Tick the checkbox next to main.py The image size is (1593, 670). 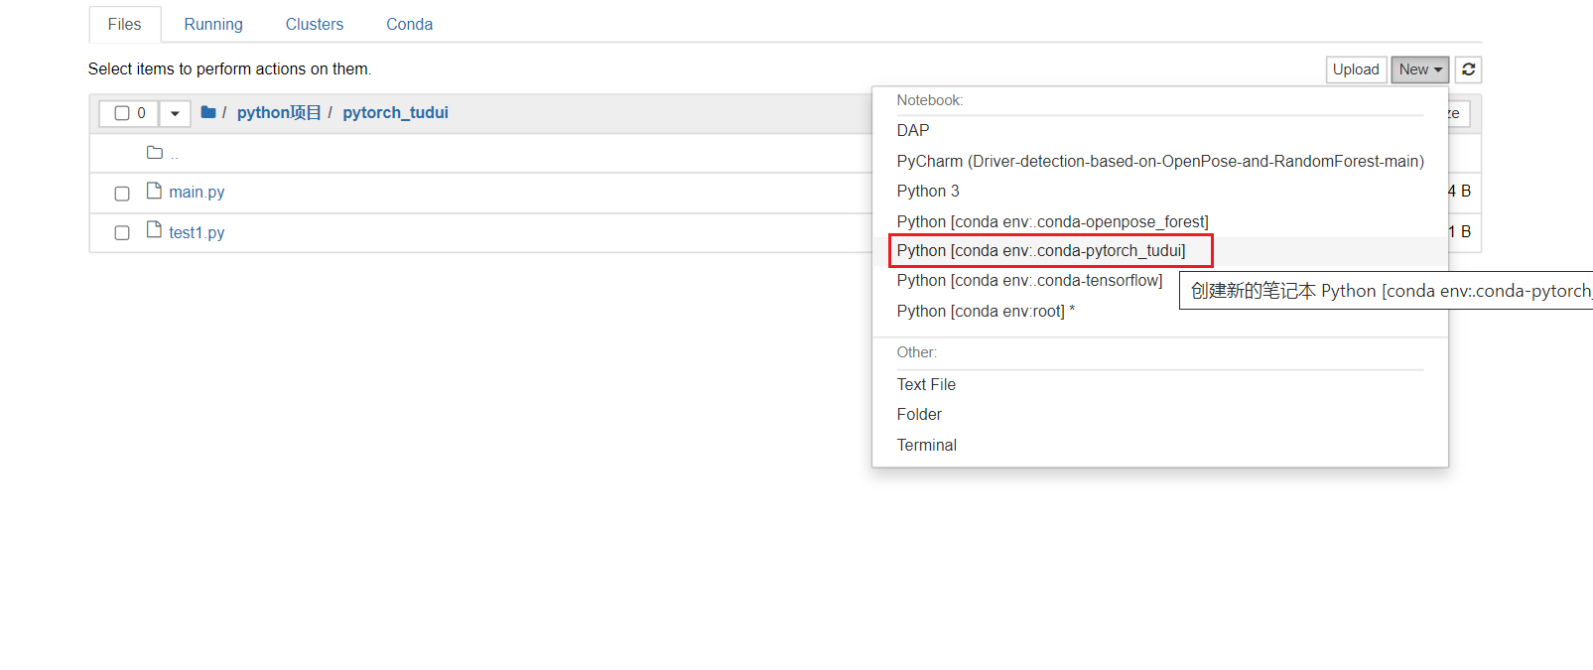(122, 194)
